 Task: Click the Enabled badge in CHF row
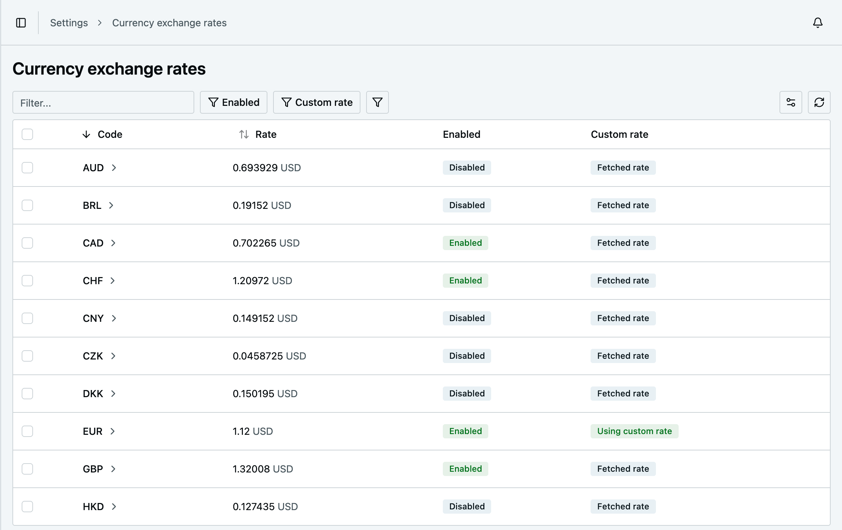click(x=465, y=281)
